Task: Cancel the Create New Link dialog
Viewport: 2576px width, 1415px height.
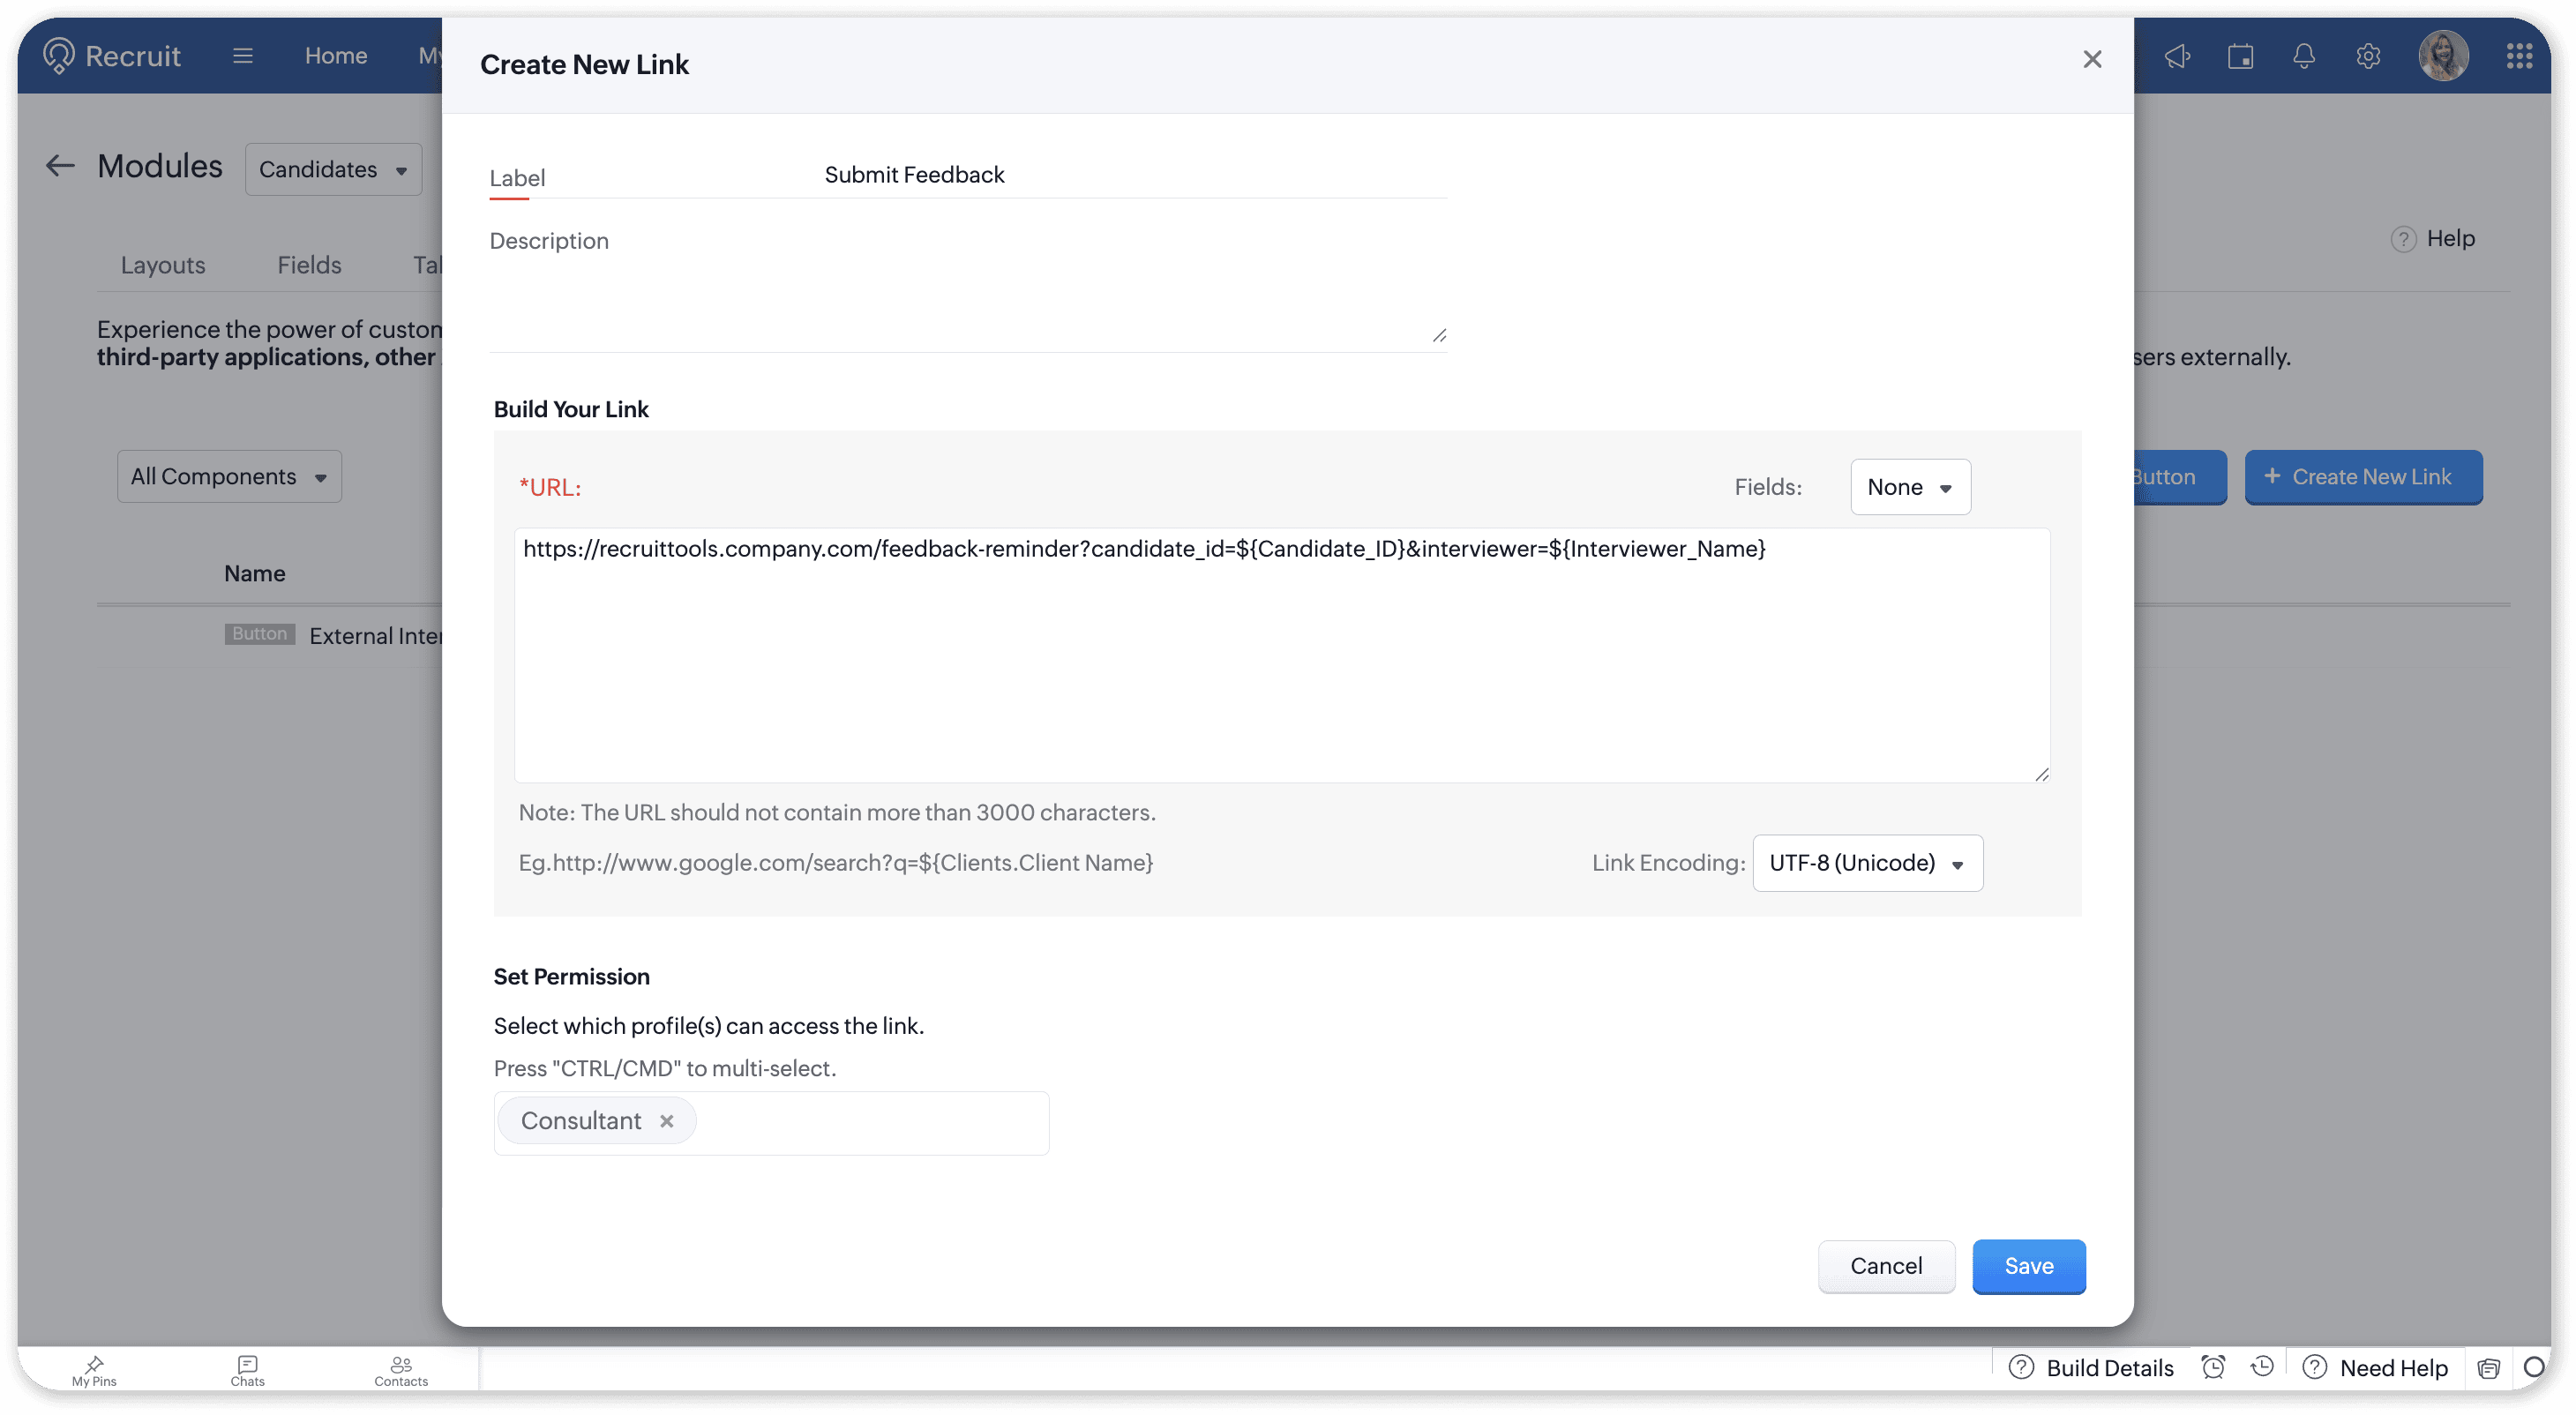Action: click(x=1885, y=1266)
